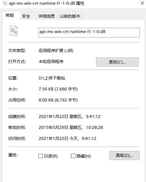Click the location path D:\上传下载包
This screenshot has width=146, height=182.
(x=52, y=78)
